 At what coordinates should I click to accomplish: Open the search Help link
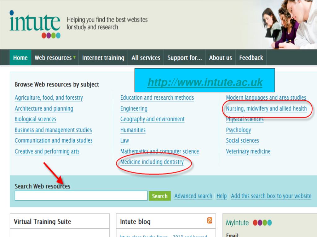[222, 196]
